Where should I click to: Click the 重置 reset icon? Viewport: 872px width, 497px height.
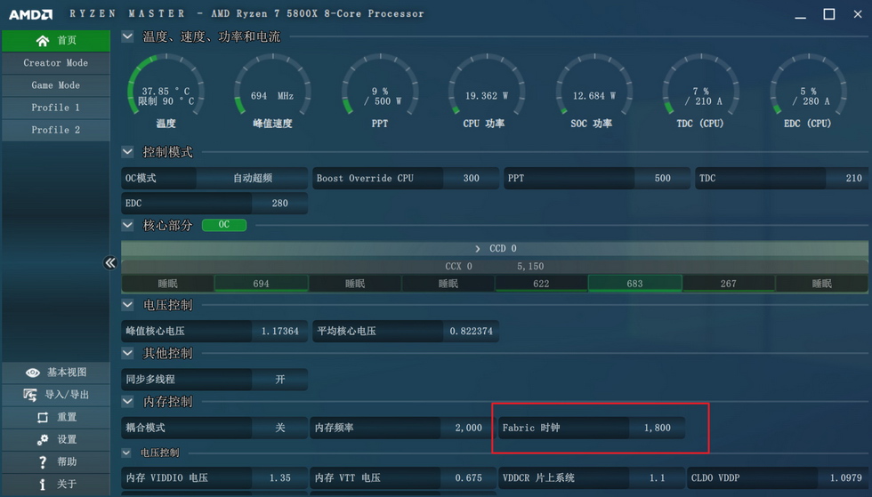tap(43, 417)
